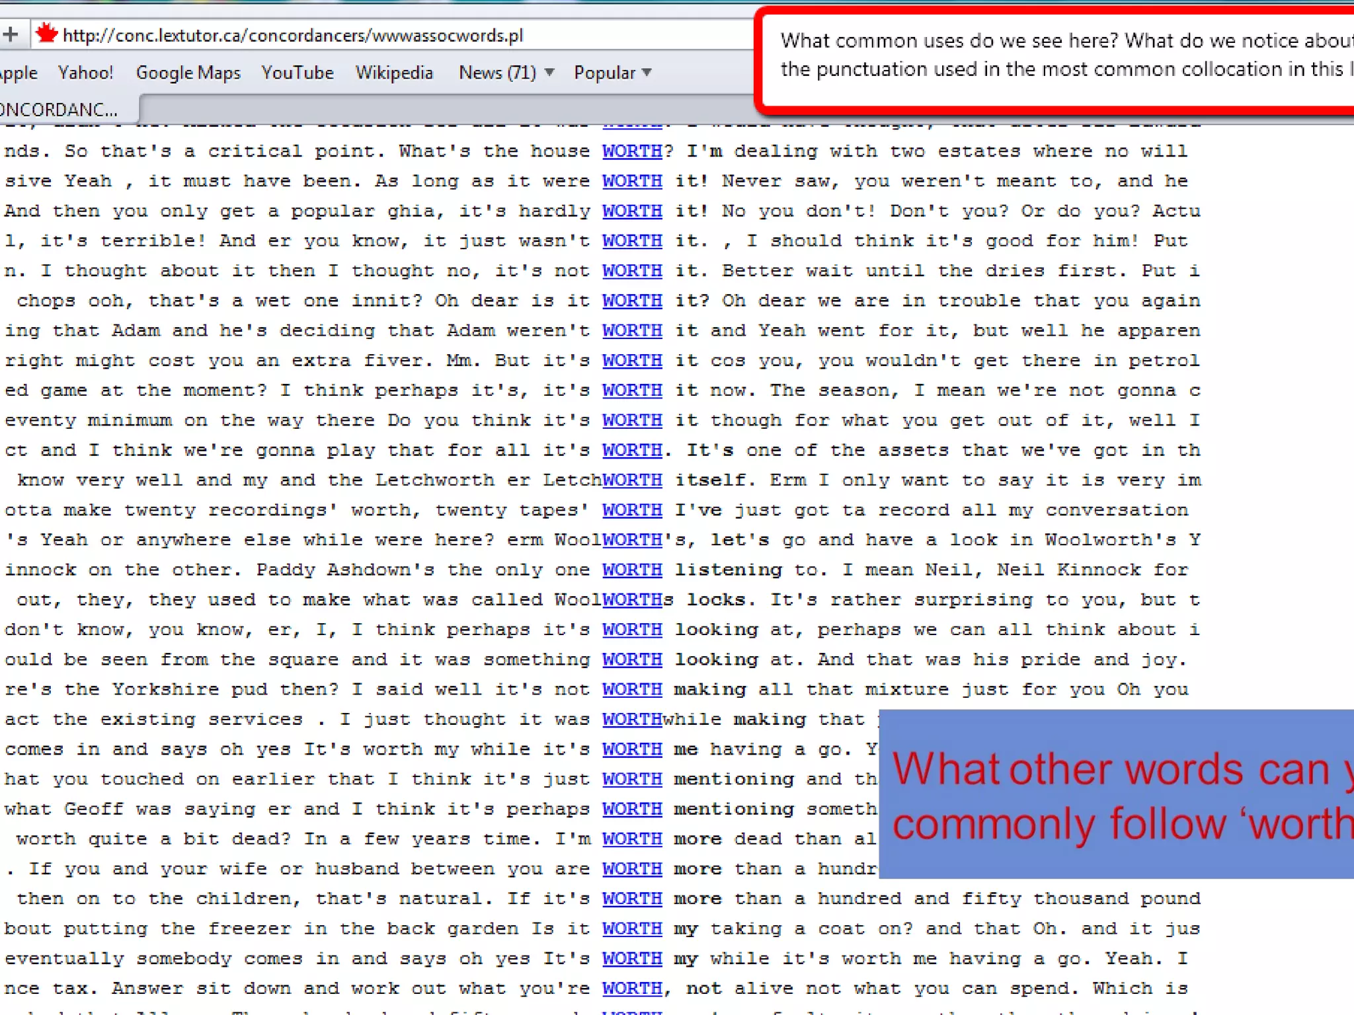Screen dimensions: 1354x1015
Task: Click the blue "What other words" callout box
Action: [1116, 793]
